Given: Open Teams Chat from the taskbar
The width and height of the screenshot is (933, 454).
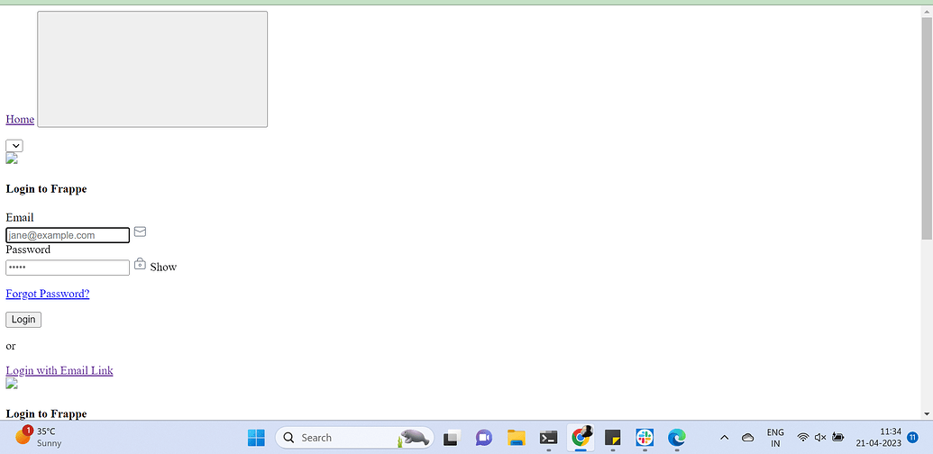Looking at the screenshot, I should coord(484,438).
